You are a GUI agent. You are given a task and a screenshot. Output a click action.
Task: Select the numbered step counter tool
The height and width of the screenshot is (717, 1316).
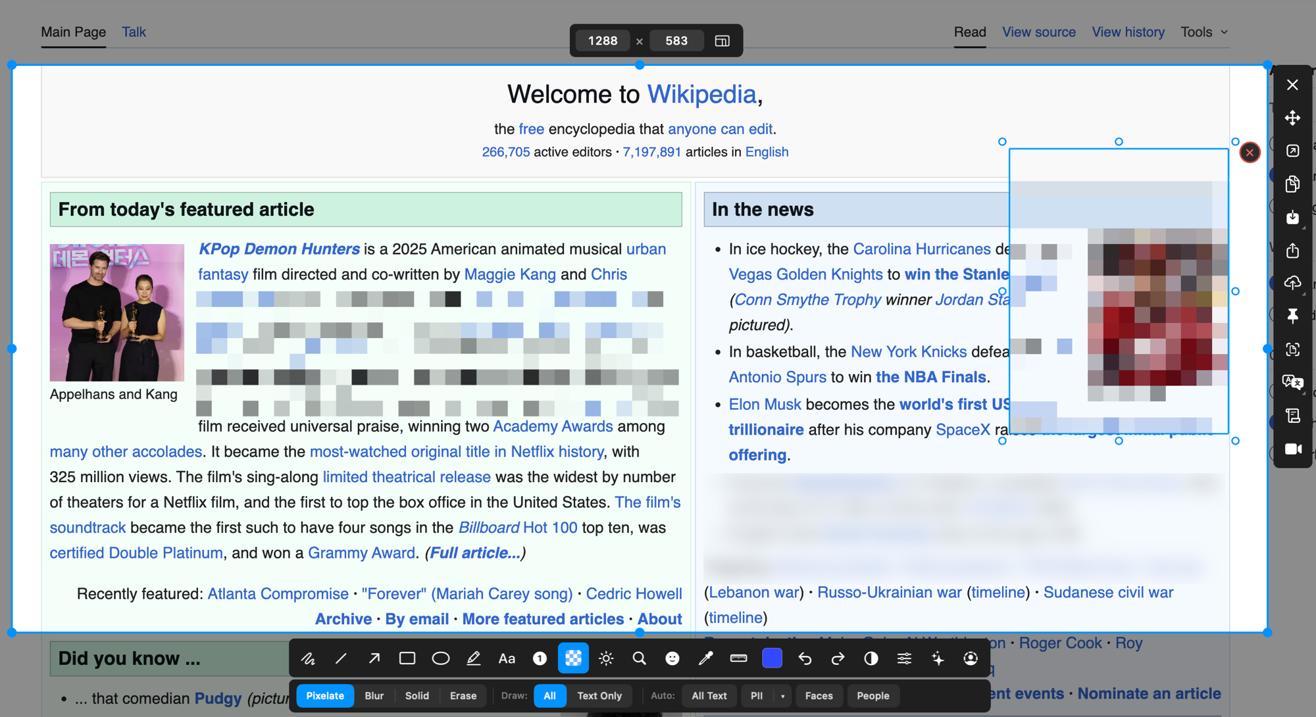[x=540, y=658]
